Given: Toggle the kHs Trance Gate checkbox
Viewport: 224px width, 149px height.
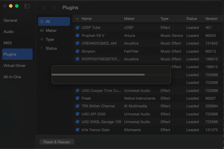Looking at the screenshot, I should (x=77, y=130).
